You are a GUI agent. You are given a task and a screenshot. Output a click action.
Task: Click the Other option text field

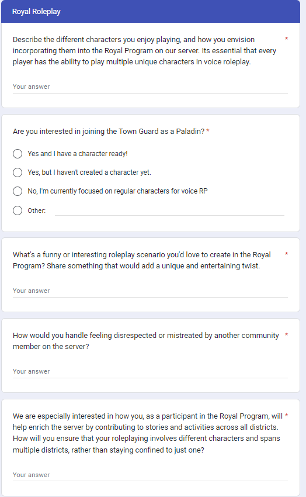[x=169, y=210]
